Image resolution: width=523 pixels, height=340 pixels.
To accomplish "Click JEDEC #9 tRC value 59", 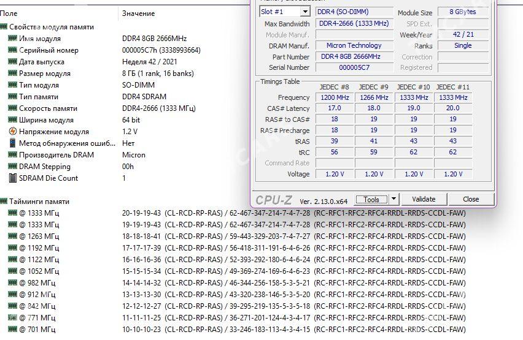I will 374,152.
